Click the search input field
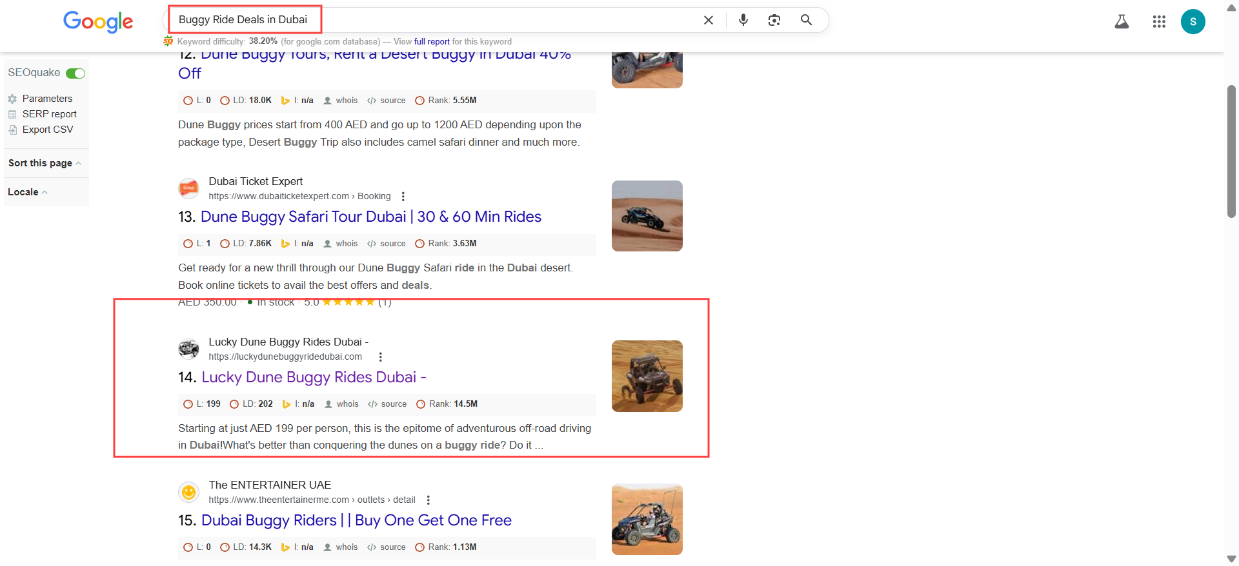This screenshot has width=1239, height=566. (432, 20)
